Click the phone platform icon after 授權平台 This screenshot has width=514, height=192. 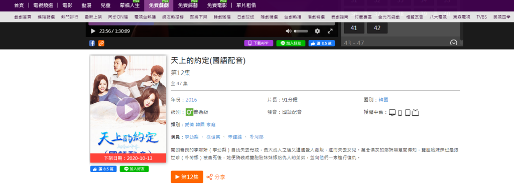pyautogui.click(x=400, y=113)
